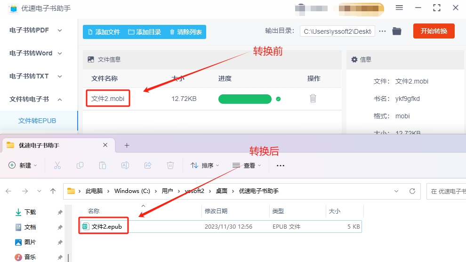The height and width of the screenshot is (262, 466).
Task: Expand the address bar history dropdown
Action: (x=396, y=191)
